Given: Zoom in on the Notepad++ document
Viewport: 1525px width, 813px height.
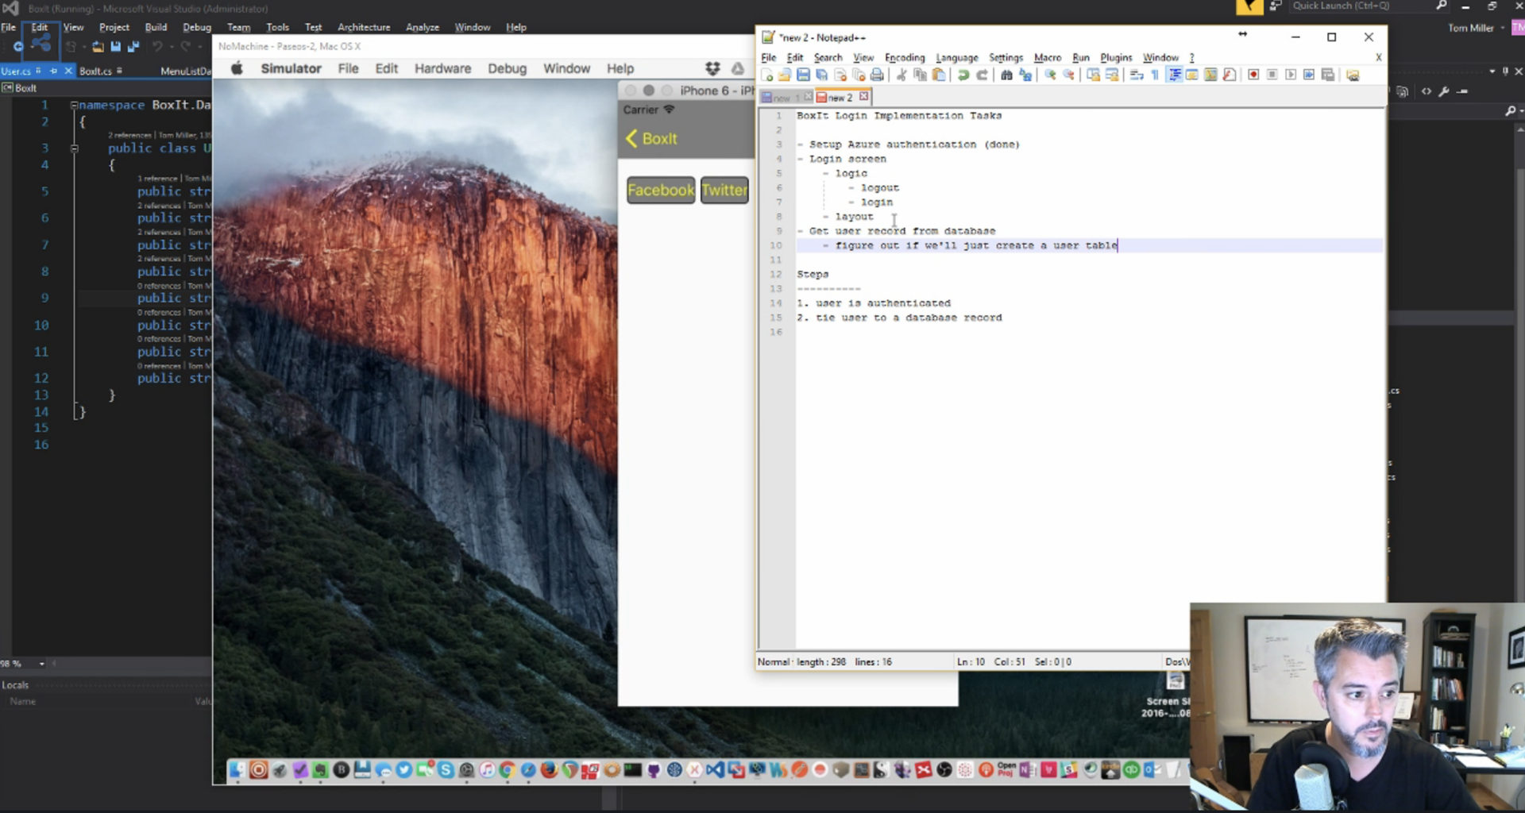Looking at the screenshot, I should tap(1050, 75).
